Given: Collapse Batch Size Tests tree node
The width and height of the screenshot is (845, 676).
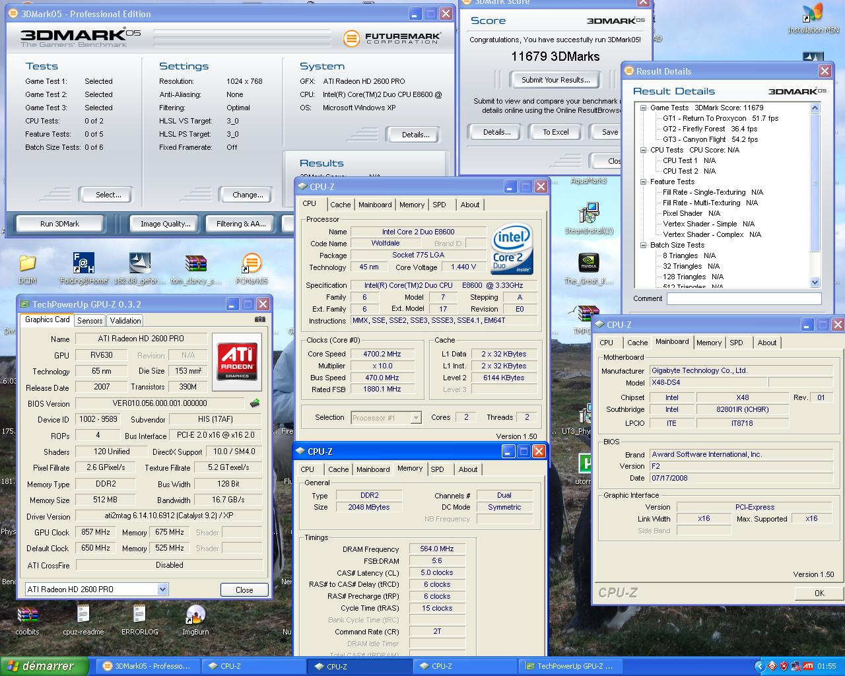Looking at the screenshot, I should 643,245.
